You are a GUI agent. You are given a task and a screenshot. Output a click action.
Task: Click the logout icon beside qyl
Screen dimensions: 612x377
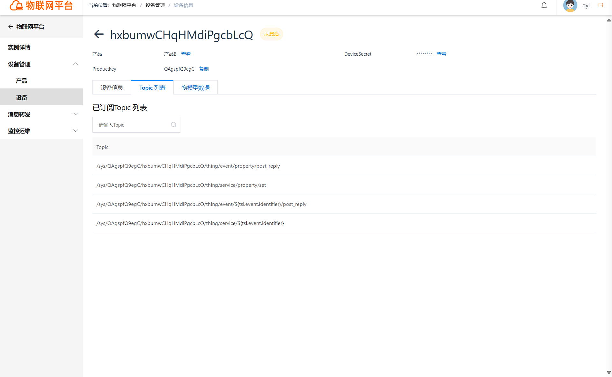click(601, 5)
